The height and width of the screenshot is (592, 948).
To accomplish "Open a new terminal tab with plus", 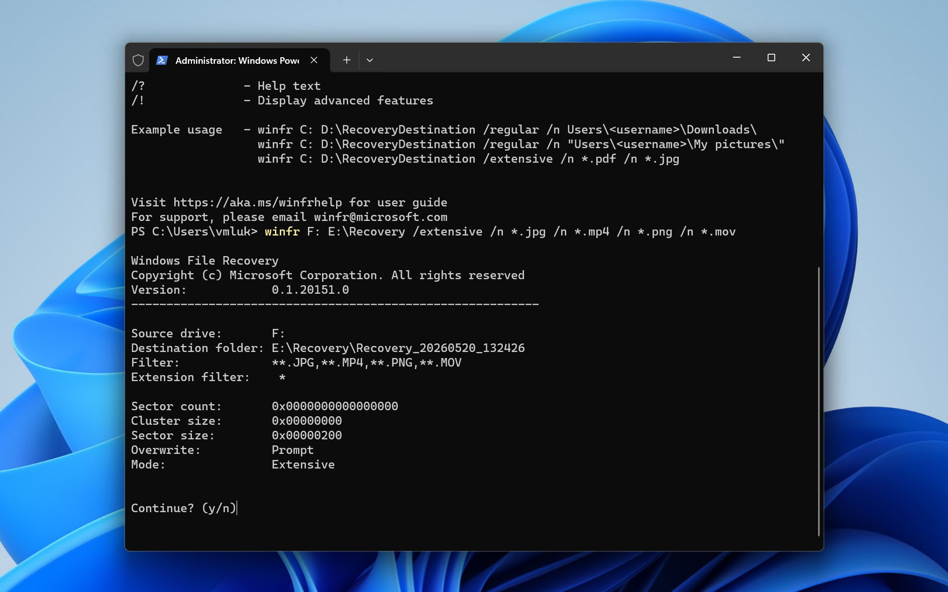I will (x=347, y=60).
